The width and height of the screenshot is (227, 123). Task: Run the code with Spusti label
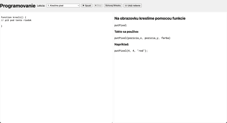click(x=88, y=5)
